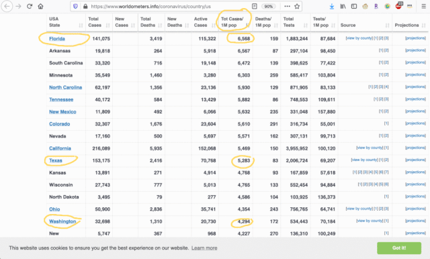
Task: Sort the table by Total Deaths
Action: (x=151, y=22)
